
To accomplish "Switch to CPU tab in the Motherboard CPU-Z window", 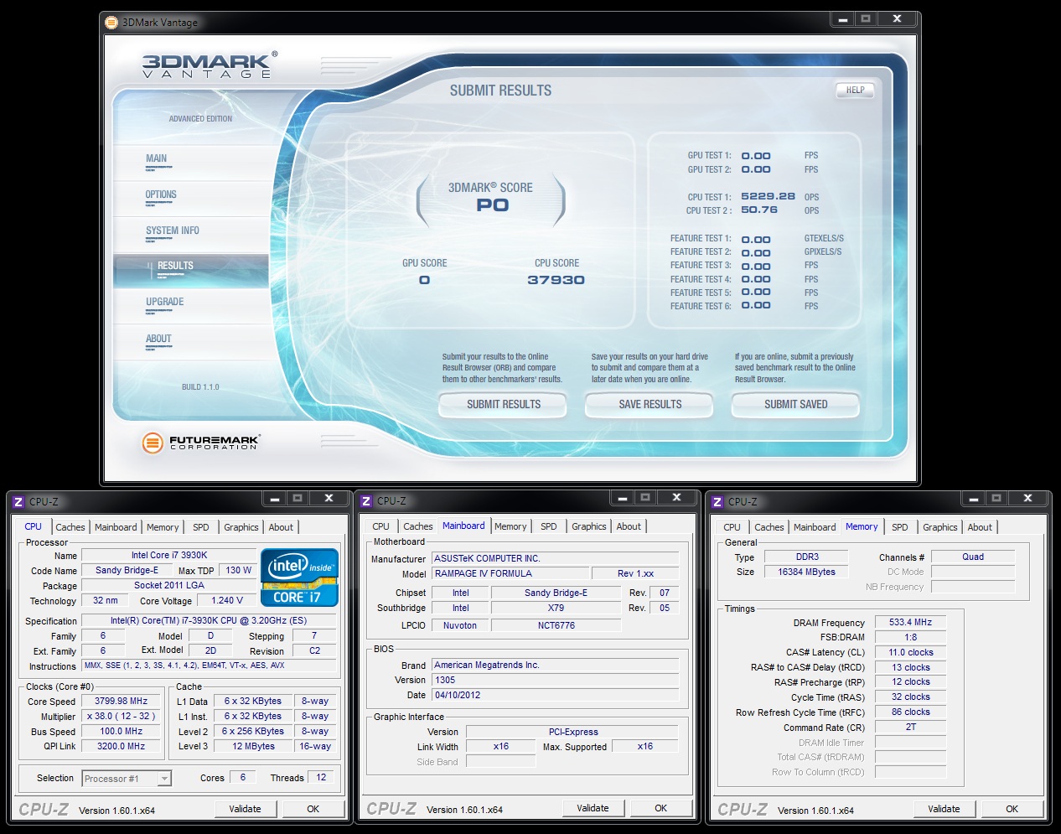I will [380, 526].
